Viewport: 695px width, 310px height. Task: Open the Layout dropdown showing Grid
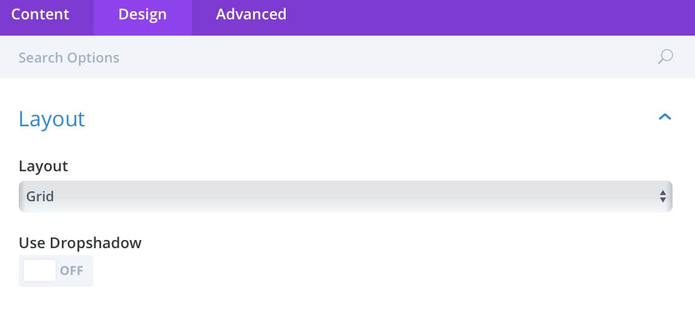[x=345, y=196]
